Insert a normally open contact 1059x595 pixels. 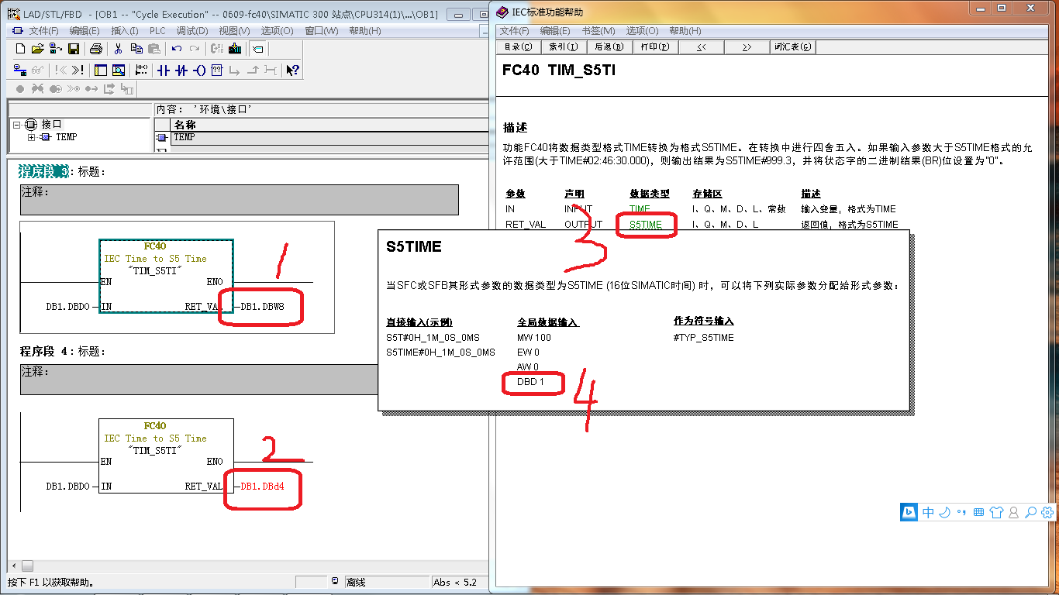pos(163,70)
